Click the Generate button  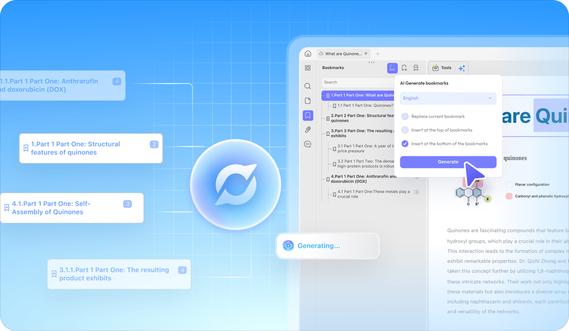pyautogui.click(x=448, y=162)
